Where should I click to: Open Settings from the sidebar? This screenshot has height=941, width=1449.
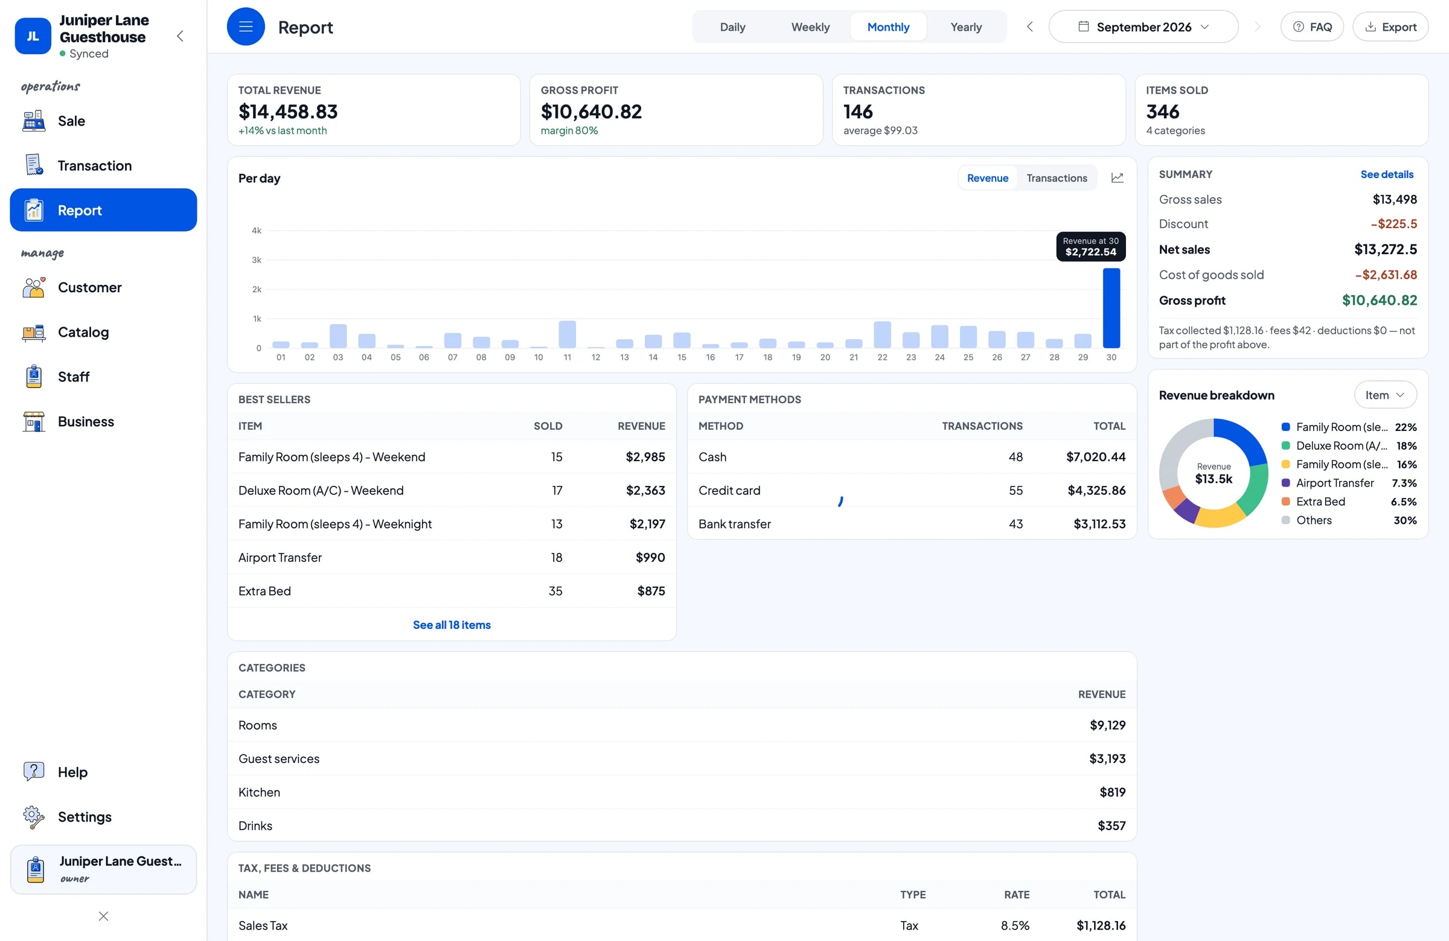pyautogui.click(x=103, y=817)
